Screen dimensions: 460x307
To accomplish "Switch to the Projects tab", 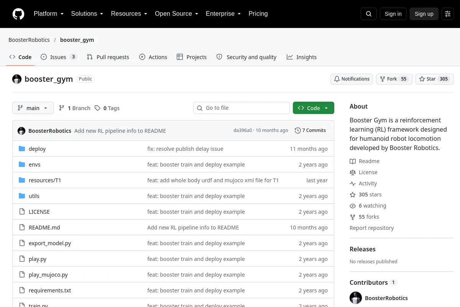I will pyautogui.click(x=192, y=57).
